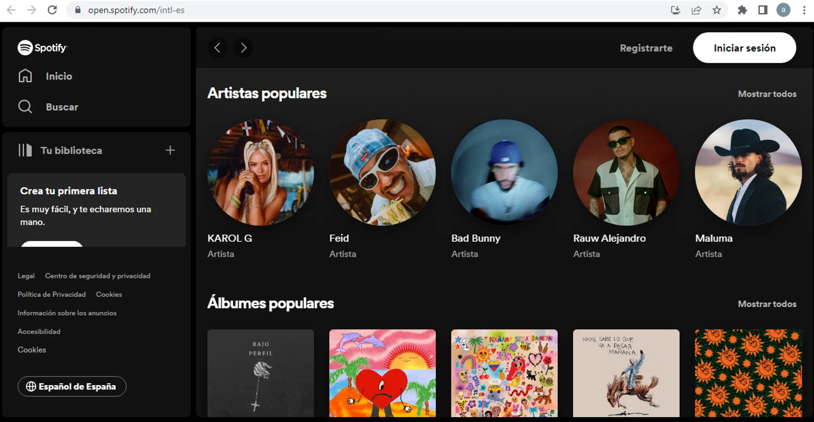The width and height of the screenshot is (814, 422).
Task: Click KAROL G artist name
Action: (x=230, y=238)
